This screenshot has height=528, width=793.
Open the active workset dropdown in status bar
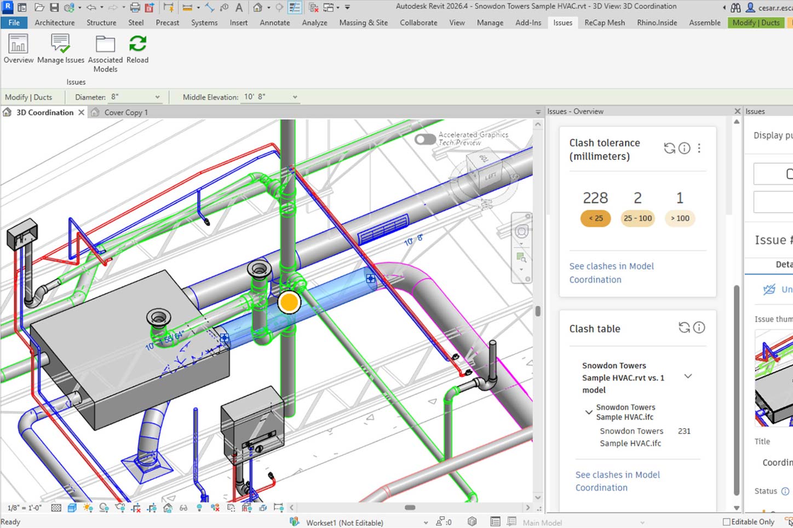point(426,523)
